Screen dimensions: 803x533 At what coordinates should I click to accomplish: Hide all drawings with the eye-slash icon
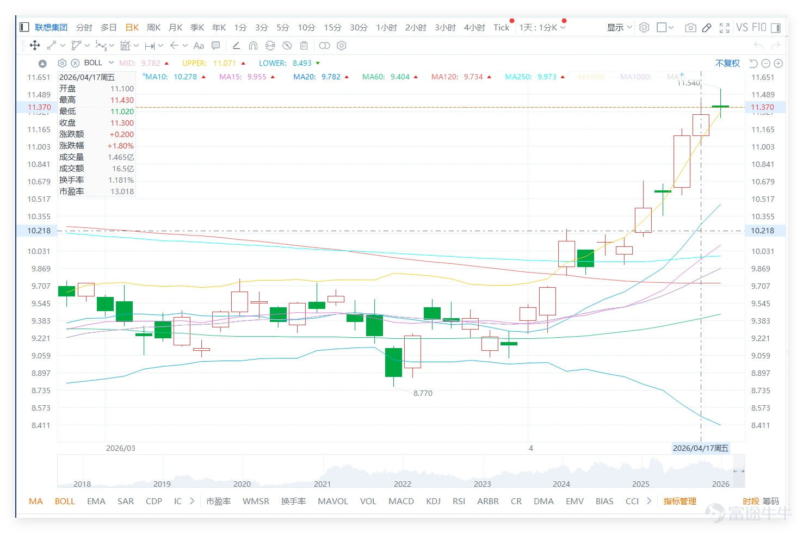pyautogui.click(x=287, y=46)
